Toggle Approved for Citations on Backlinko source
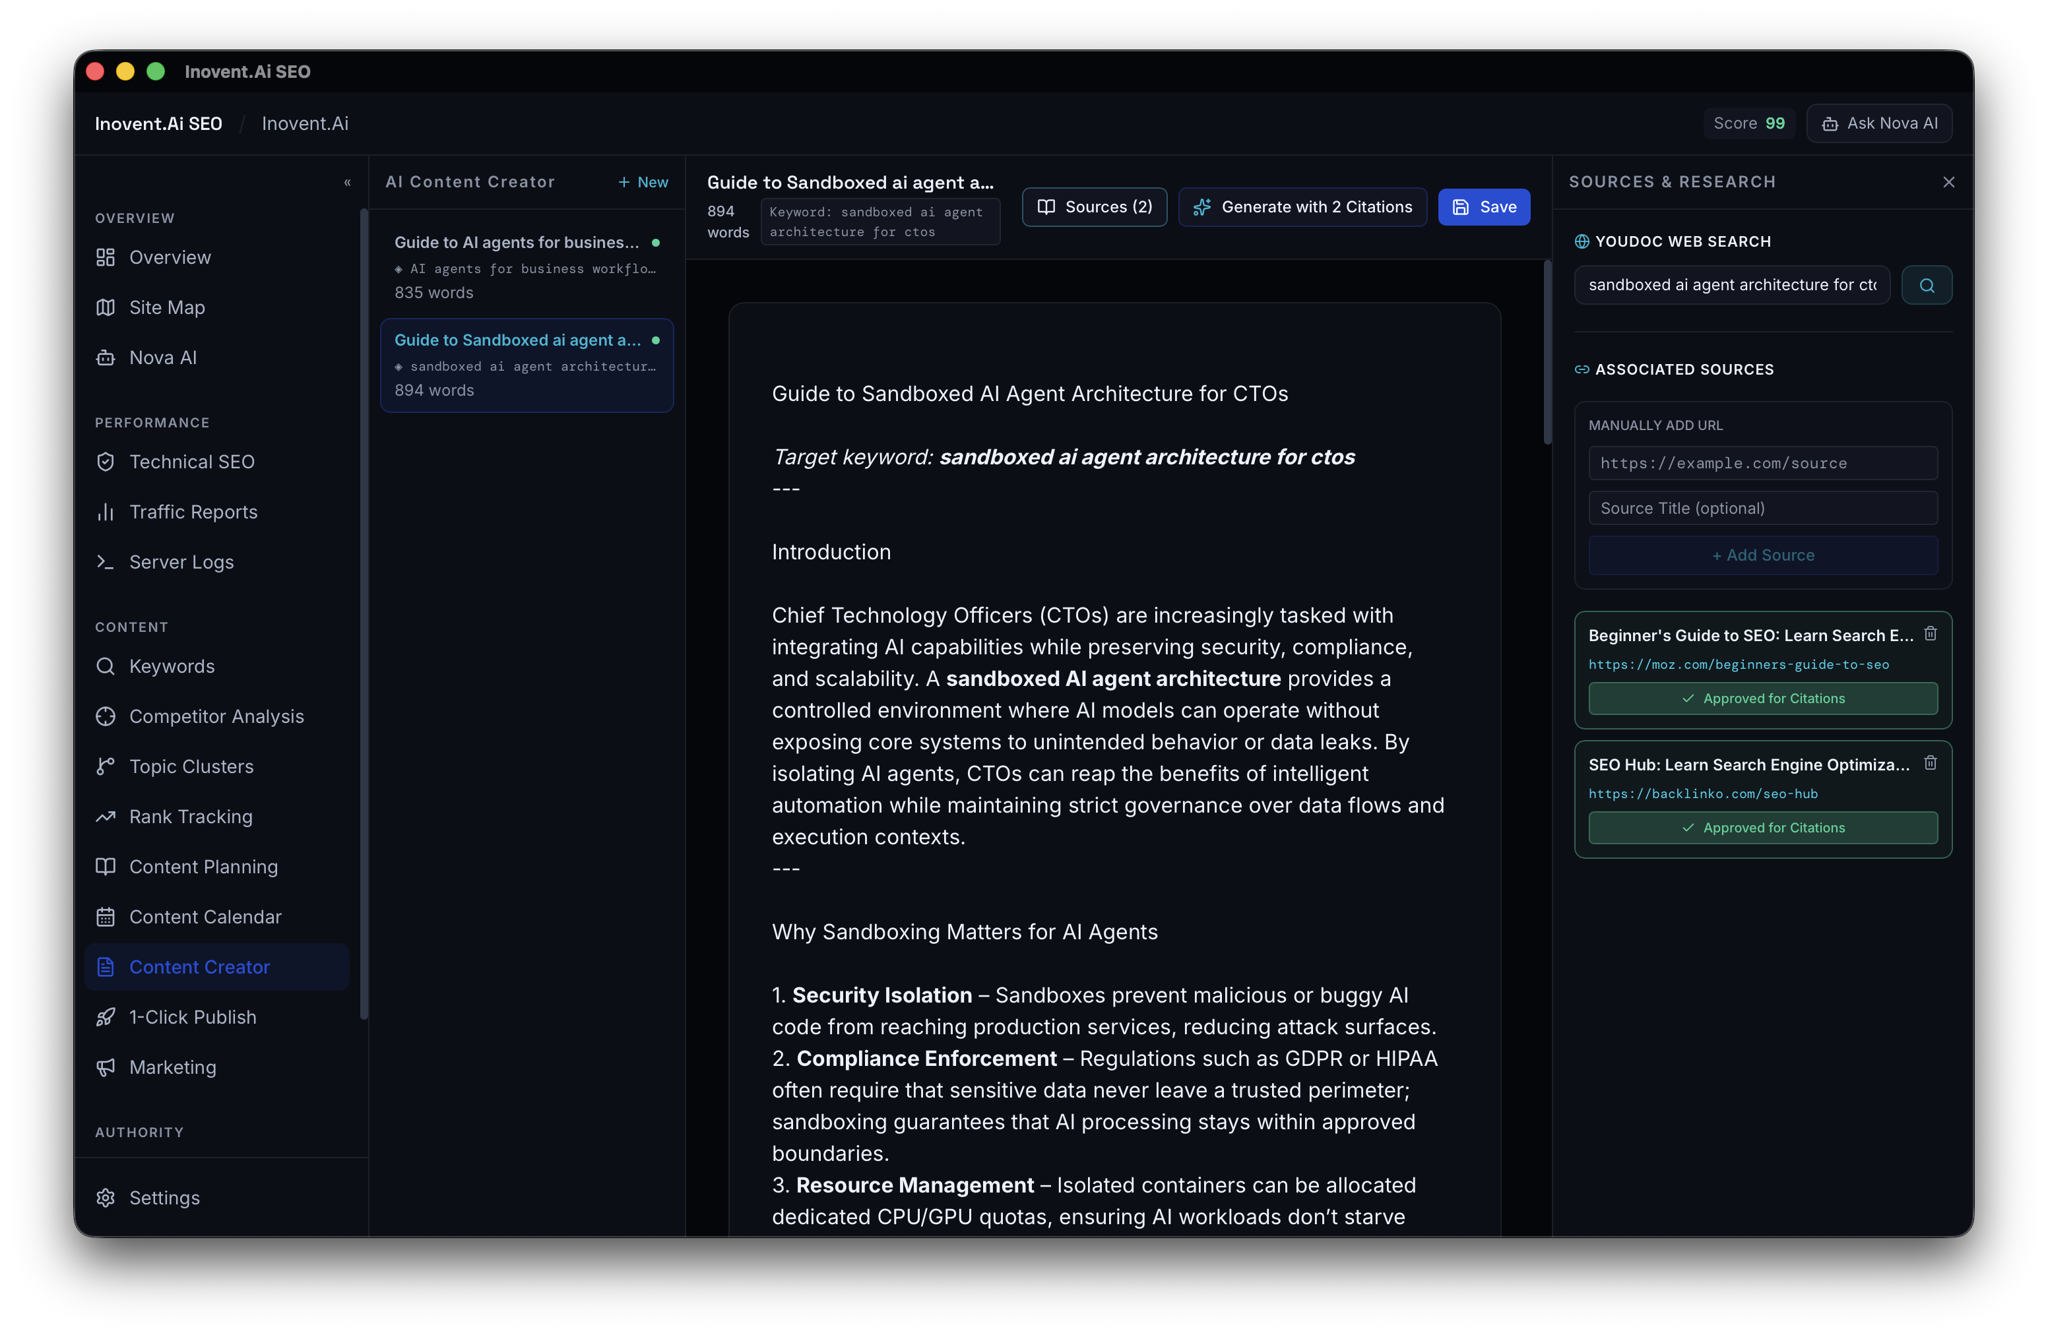 (x=1762, y=828)
